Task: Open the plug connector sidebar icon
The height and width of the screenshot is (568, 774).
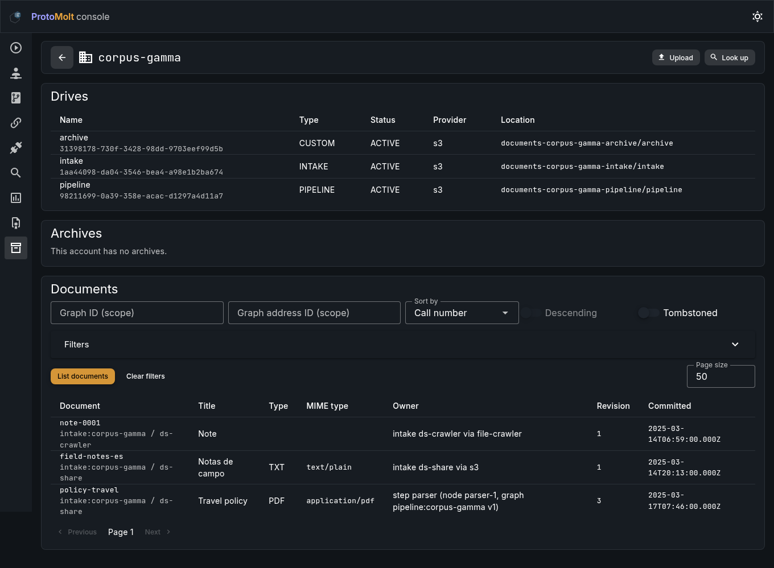Action: click(16, 148)
